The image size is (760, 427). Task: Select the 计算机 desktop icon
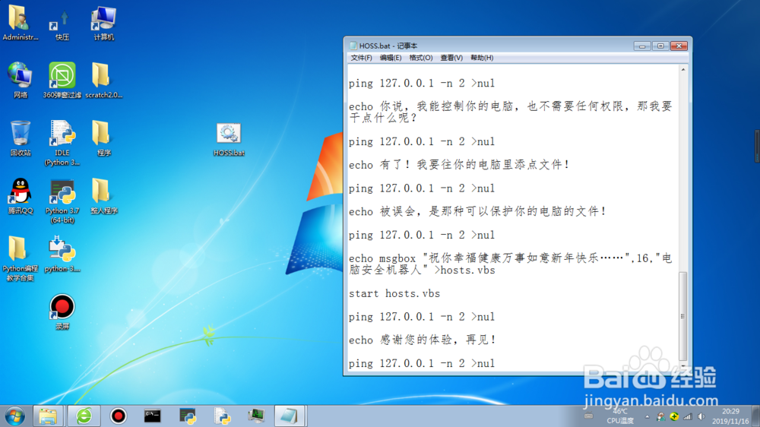coord(103,24)
